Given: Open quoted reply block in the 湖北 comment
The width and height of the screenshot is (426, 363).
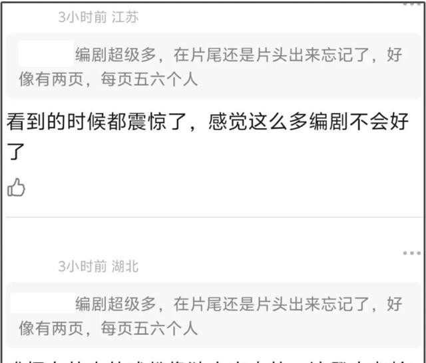Looking at the screenshot, I should pyautogui.click(x=214, y=315).
